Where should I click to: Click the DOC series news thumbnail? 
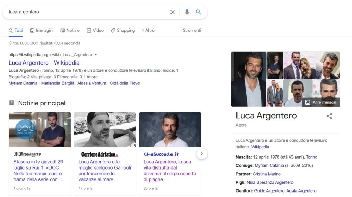[x=40, y=129]
